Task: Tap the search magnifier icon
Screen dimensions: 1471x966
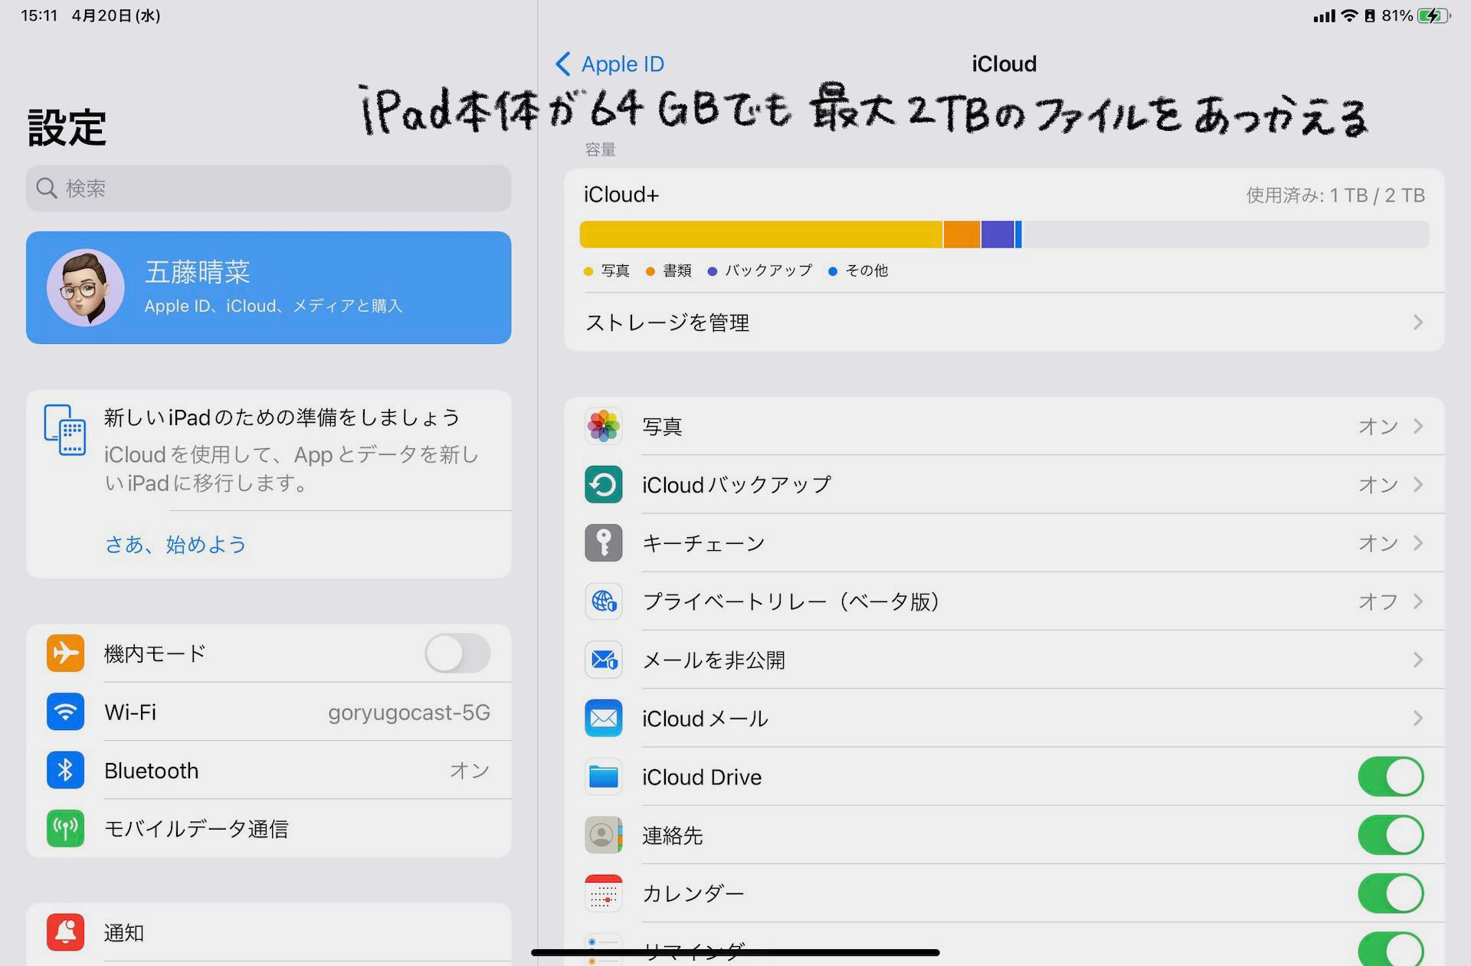Action: pyautogui.click(x=47, y=188)
